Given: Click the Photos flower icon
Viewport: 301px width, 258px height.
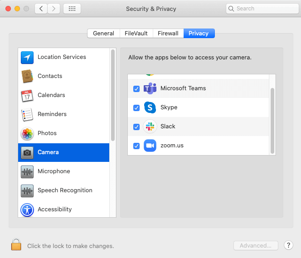Looking at the screenshot, I should (27, 134).
